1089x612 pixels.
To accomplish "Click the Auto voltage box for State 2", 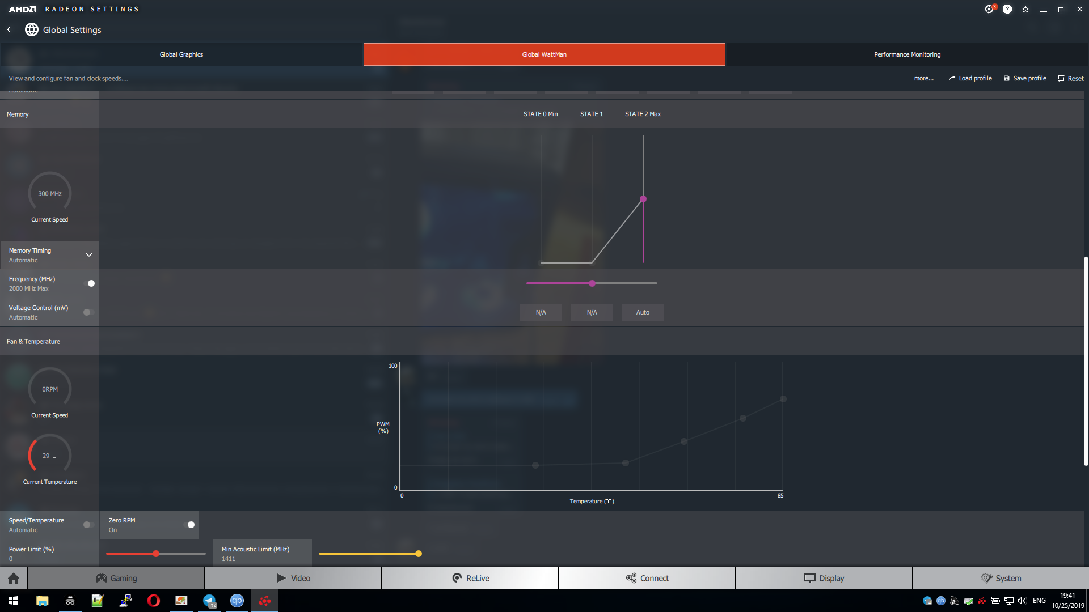I will click(x=643, y=312).
